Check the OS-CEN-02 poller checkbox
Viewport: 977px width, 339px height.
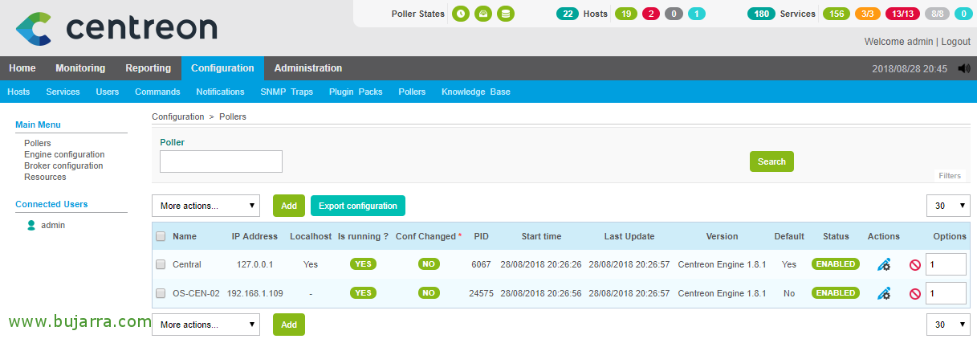tap(161, 293)
